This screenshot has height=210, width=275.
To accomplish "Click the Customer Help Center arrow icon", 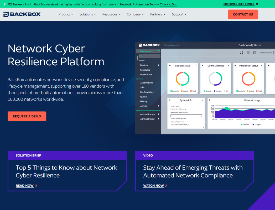I will click(x=257, y=4).
